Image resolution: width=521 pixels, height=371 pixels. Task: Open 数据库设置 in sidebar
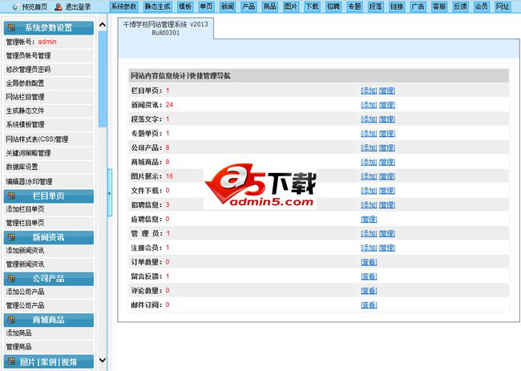(x=22, y=167)
